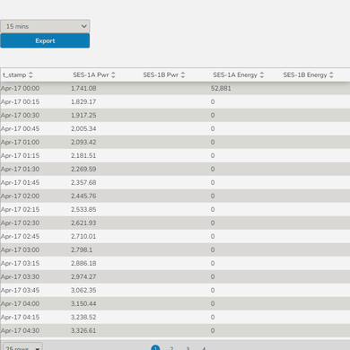Screen dimensions: 350x350
Task: Go to page 3 of table
Action: (x=188, y=348)
